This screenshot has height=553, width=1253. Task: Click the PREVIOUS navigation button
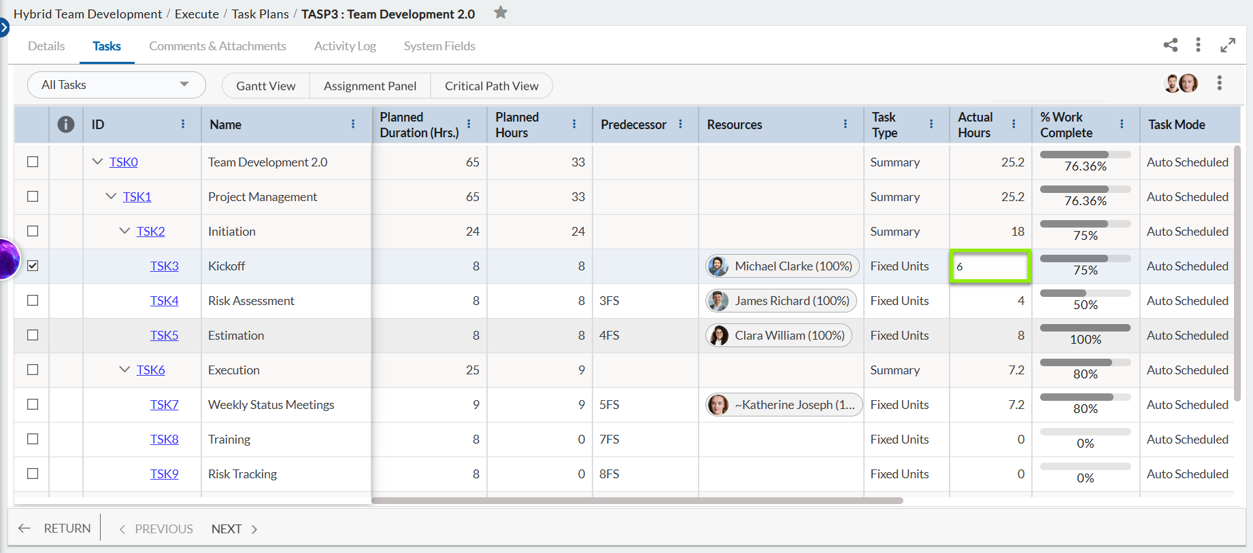click(x=156, y=529)
